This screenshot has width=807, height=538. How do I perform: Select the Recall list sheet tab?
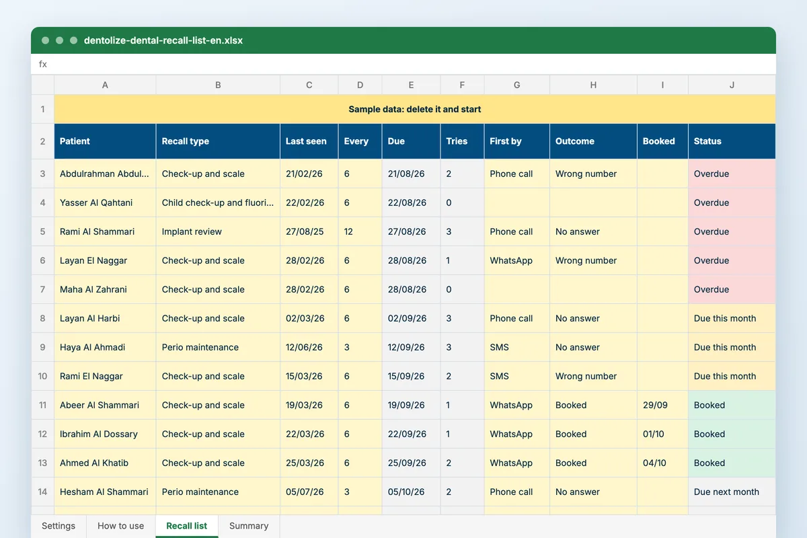pyautogui.click(x=187, y=526)
